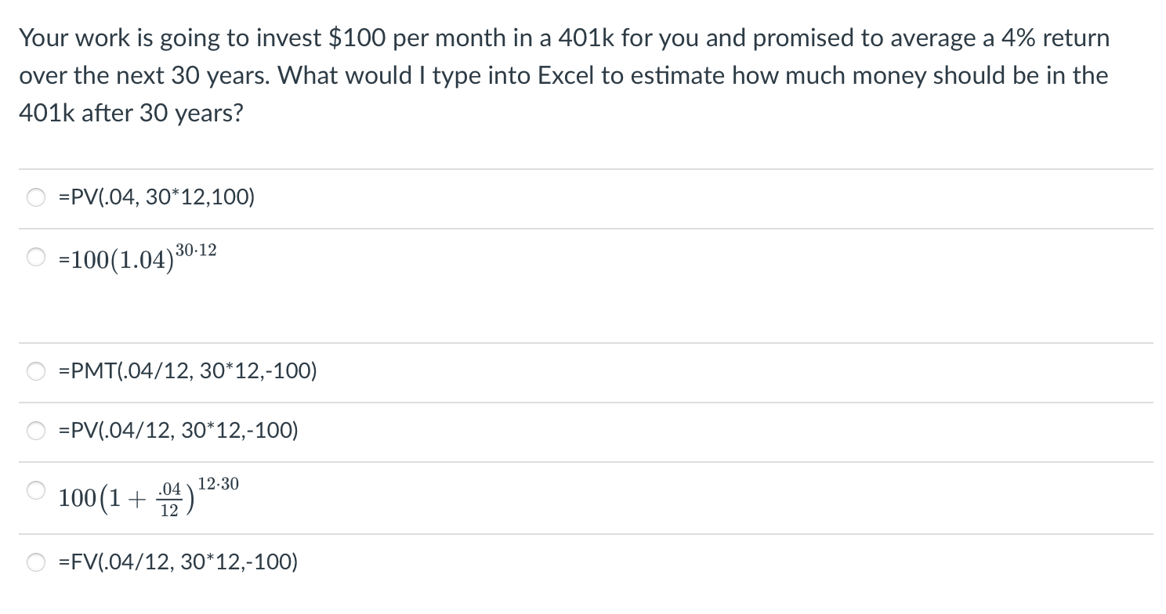Click the 12·30 exponent on the monthly formula

[x=218, y=485]
